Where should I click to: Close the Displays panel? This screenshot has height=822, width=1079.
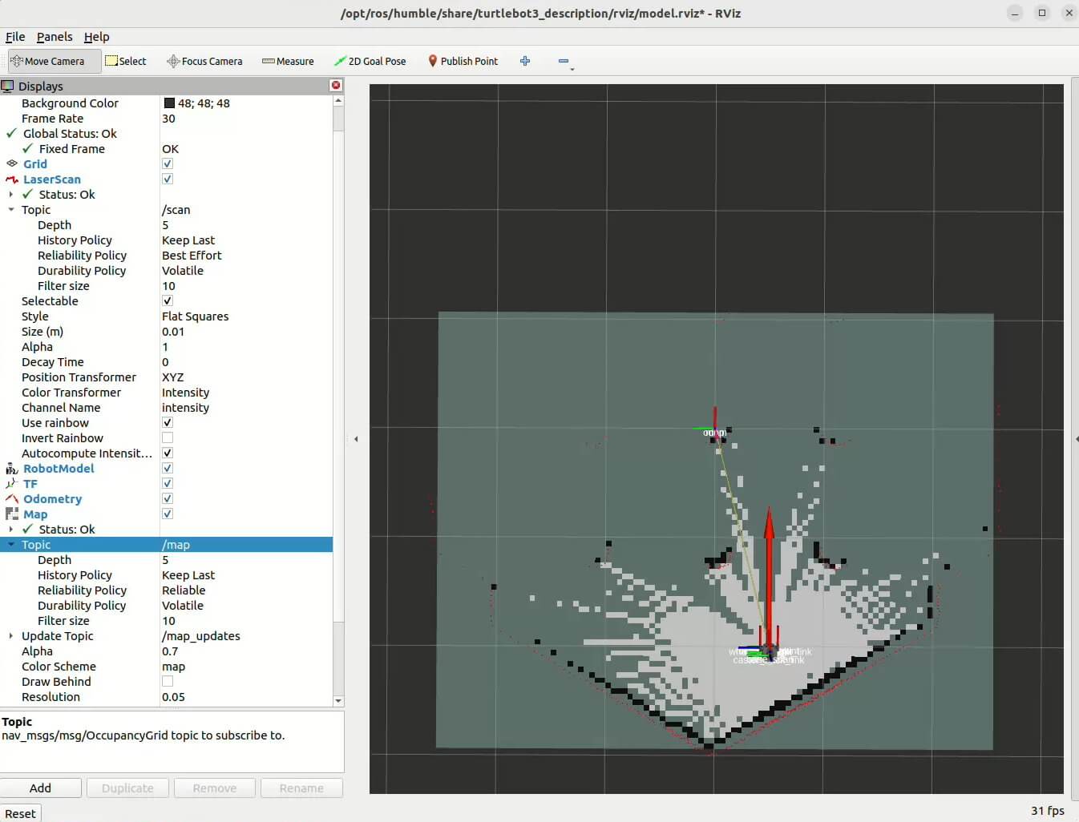coord(336,85)
